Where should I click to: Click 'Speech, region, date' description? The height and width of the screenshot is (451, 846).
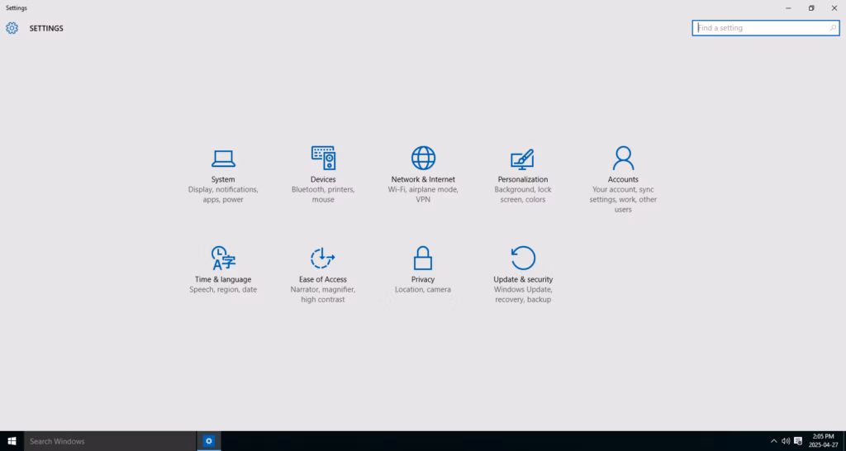tap(223, 290)
